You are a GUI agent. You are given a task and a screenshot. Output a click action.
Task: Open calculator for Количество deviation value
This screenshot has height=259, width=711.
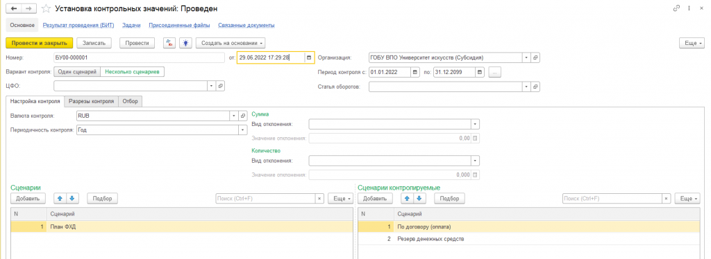point(475,175)
